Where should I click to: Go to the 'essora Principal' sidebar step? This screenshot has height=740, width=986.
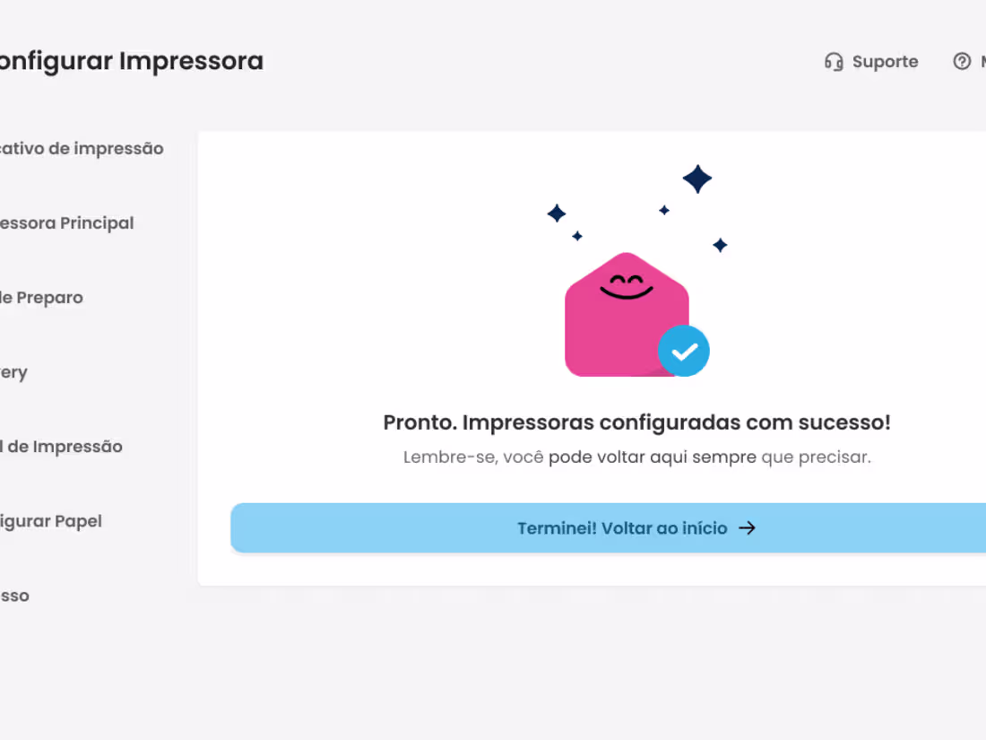click(x=66, y=223)
